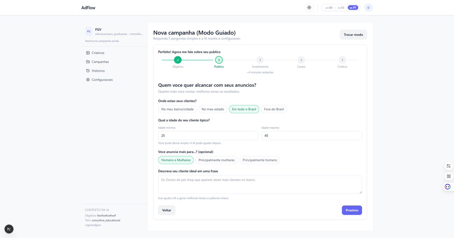
Task: Click the Criativos image icon in sidebar
Action: click(88, 53)
